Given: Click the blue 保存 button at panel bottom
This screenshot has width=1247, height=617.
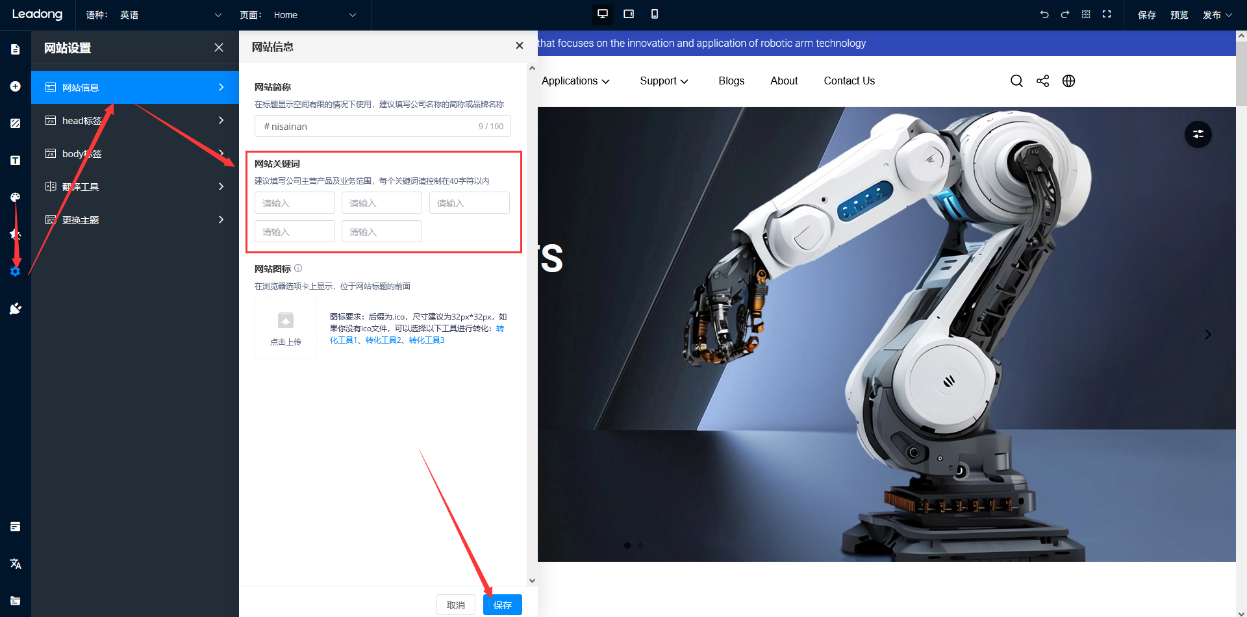Looking at the screenshot, I should [502, 605].
